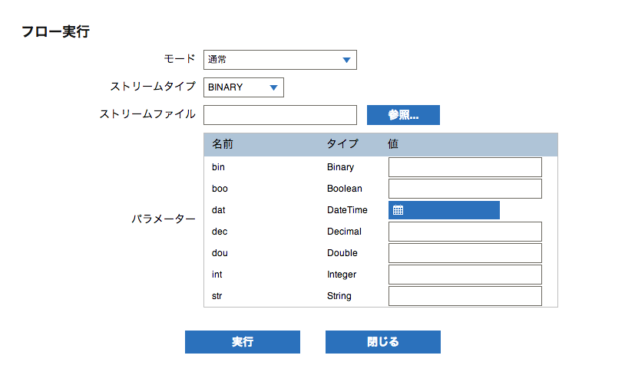Click the モード label
The image size is (625, 375).
180,59
